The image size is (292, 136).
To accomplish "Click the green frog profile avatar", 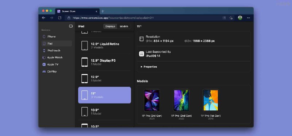I will click(x=240, y=18).
